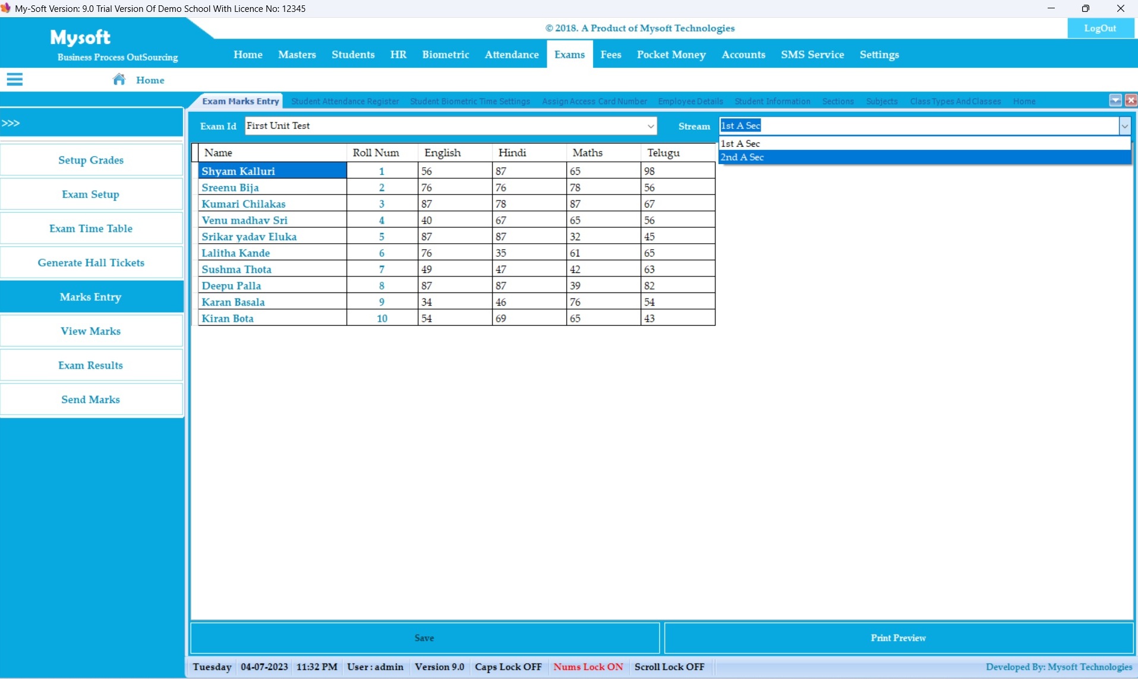
Task: Open the Fees menu
Action: coord(610,55)
